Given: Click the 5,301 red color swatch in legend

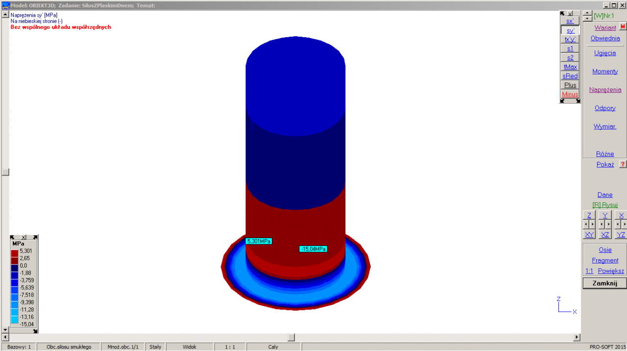Looking at the screenshot, I should point(15,251).
